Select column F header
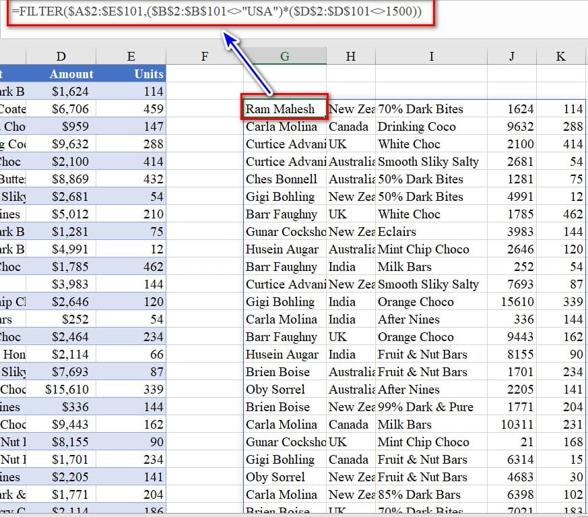Viewport: 588px width, 517px height. point(204,57)
